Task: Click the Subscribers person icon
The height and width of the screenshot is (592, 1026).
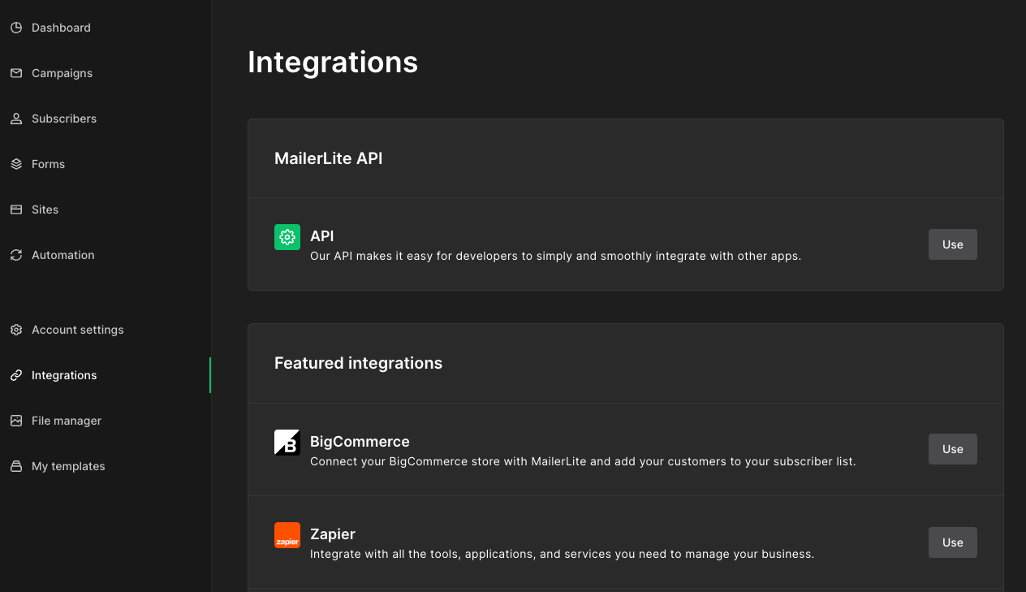Action: [x=16, y=119]
